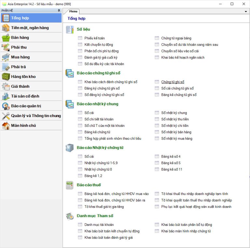The image size is (250, 248).
Task: Go to Màn hình chủ home icon
Action: tap(6, 125)
